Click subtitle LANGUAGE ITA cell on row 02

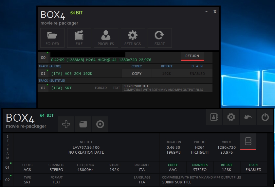tap(142, 180)
